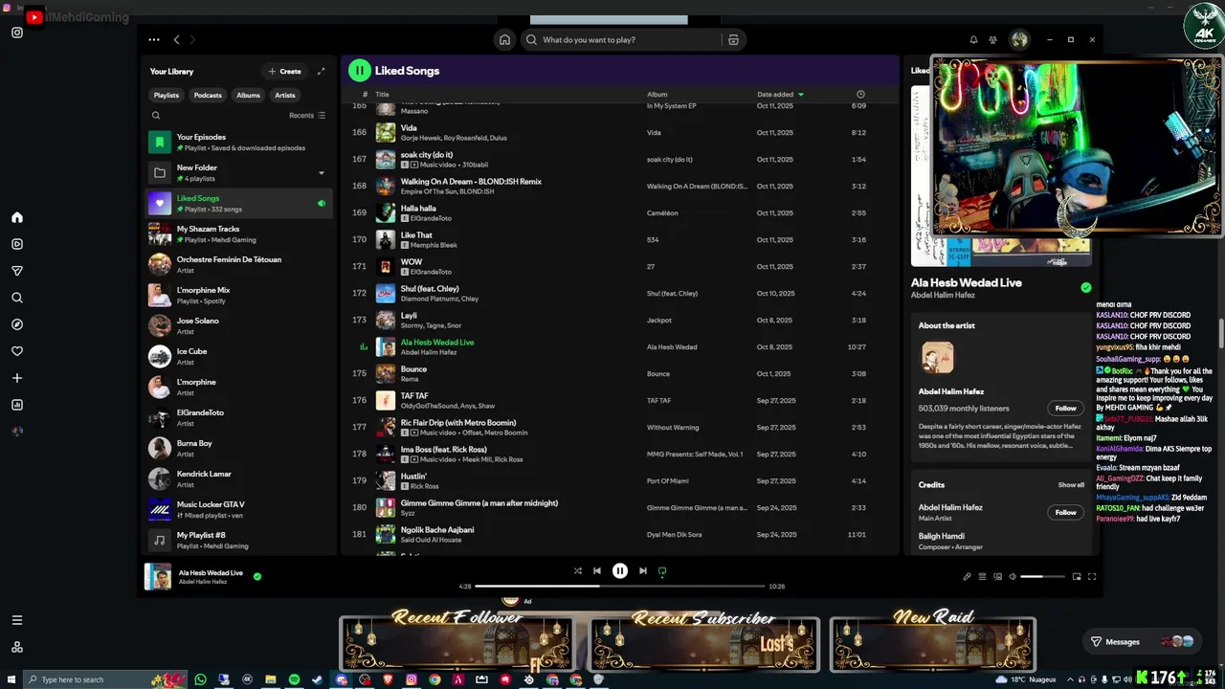The width and height of the screenshot is (1225, 689).
Task: Expand Your Library to full view
Action: click(321, 71)
